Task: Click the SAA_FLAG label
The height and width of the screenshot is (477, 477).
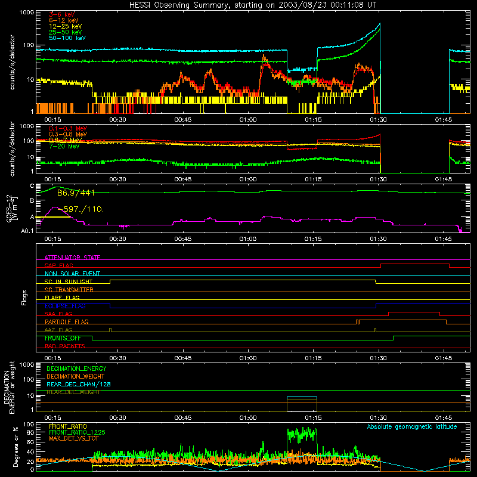Action: point(58,314)
